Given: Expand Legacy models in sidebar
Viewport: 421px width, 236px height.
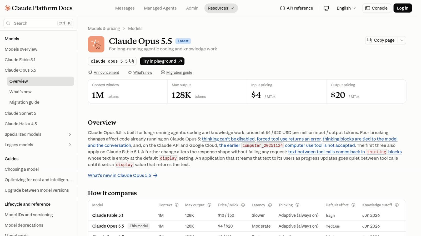Looking at the screenshot, I should pos(70,145).
